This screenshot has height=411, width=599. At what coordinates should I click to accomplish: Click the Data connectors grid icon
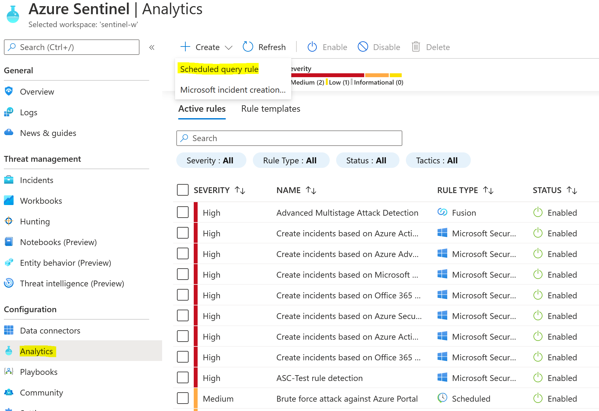pyautogui.click(x=9, y=330)
